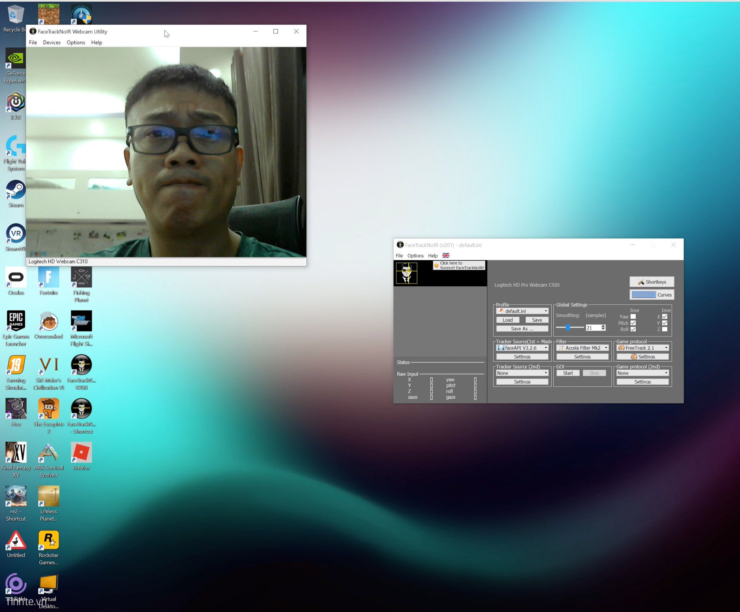
Task: Open the Shortkeys dialog in FaceTrackNoIR
Action: click(x=651, y=282)
